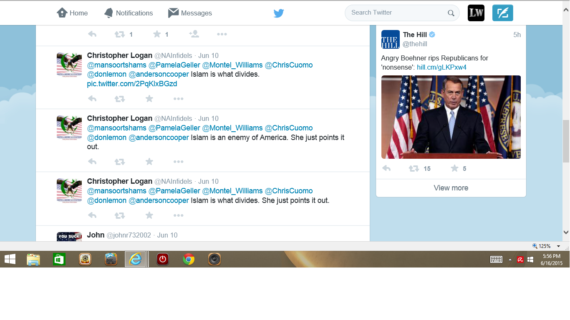Reply to the tweet retweeted once at top
This screenshot has height=320, width=570.
pyautogui.click(x=92, y=34)
